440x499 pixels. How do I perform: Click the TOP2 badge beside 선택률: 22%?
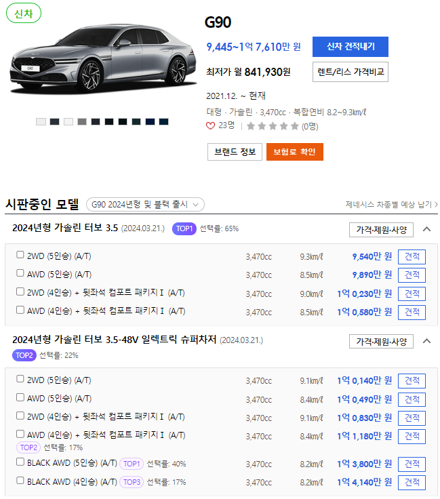pos(24,355)
